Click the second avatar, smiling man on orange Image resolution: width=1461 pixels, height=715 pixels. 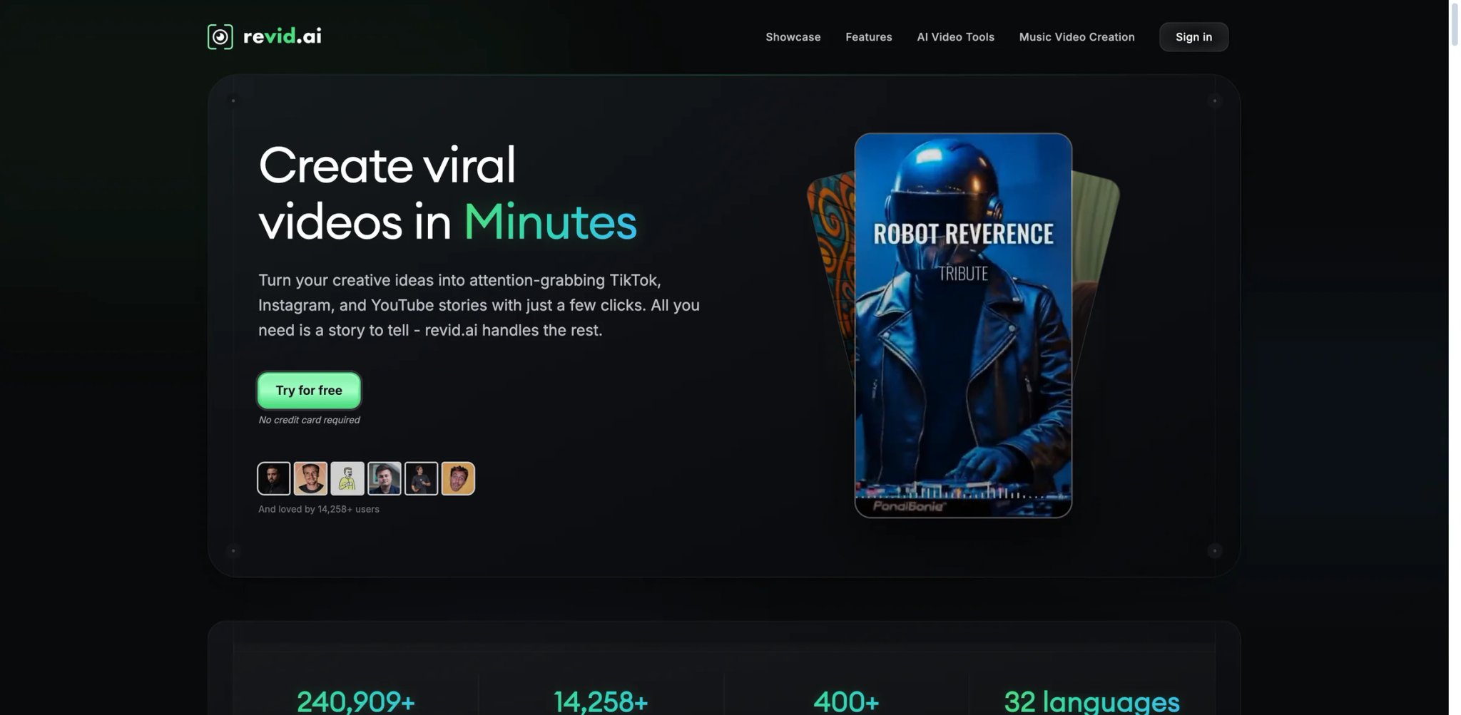tap(310, 478)
